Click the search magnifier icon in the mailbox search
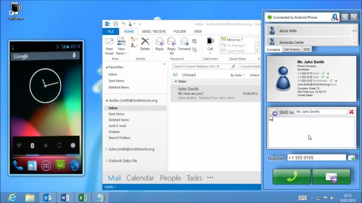The height and width of the screenshot is (203, 362). tap(233, 66)
